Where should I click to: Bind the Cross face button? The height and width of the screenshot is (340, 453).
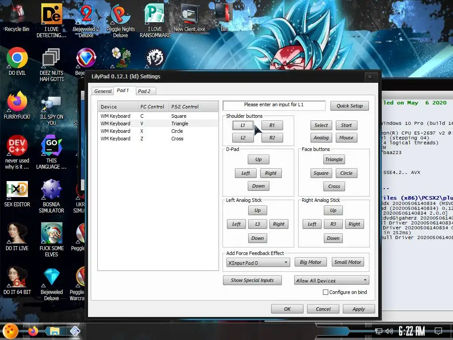pyautogui.click(x=334, y=186)
